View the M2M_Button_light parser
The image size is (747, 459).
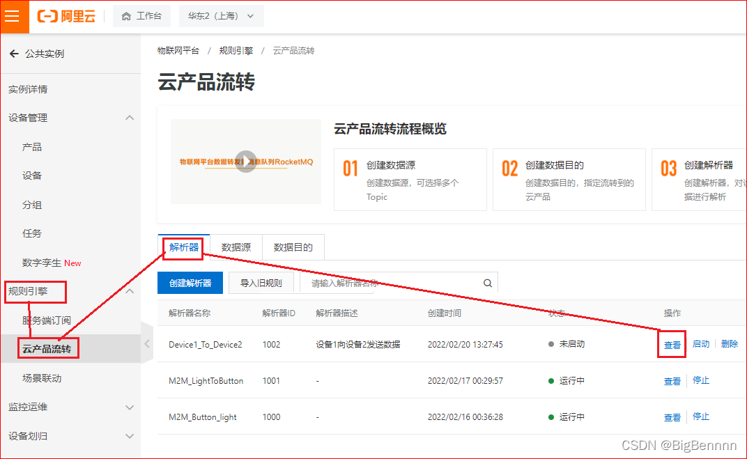(672, 417)
